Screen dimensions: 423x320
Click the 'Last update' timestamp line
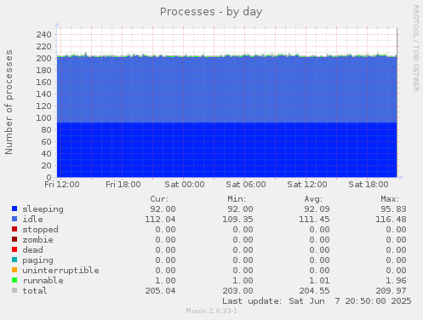point(317,301)
